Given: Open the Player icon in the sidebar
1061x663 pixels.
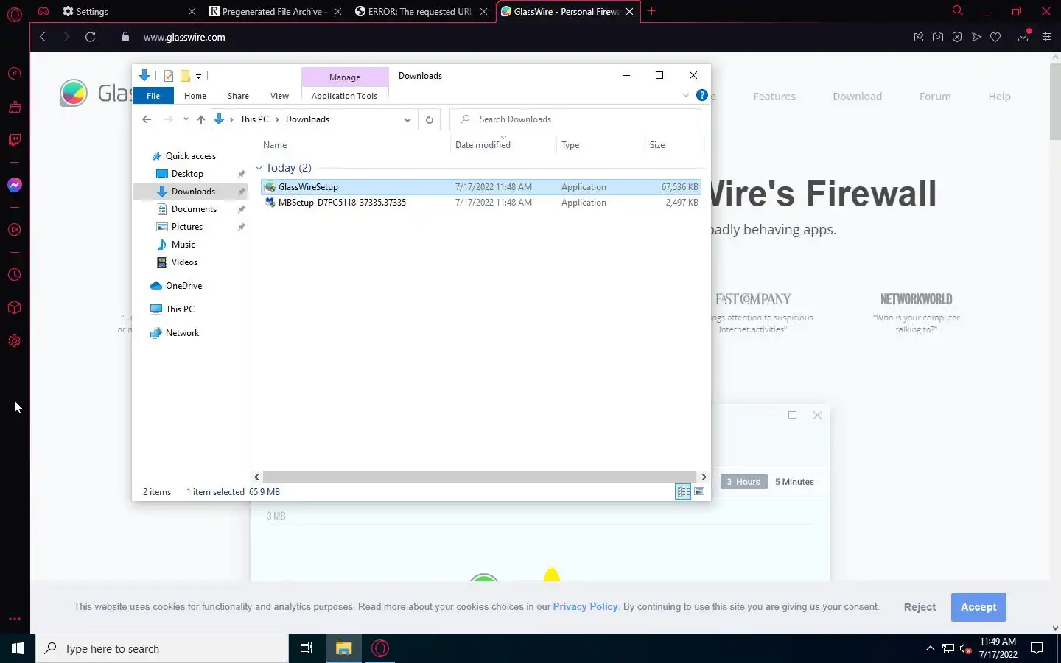Looking at the screenshot, I should 15,230.
